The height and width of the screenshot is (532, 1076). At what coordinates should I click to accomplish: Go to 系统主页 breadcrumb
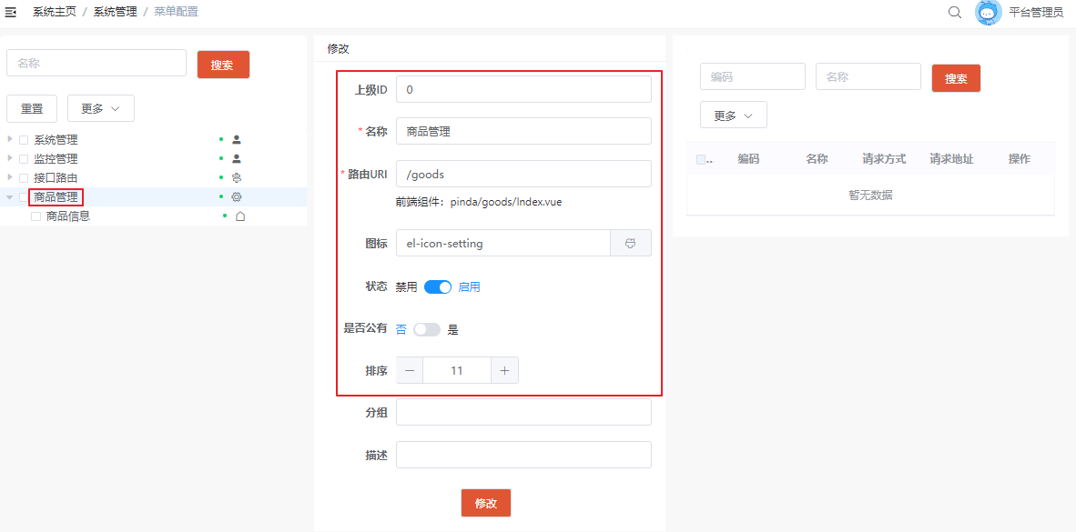[x=55, y=12]
